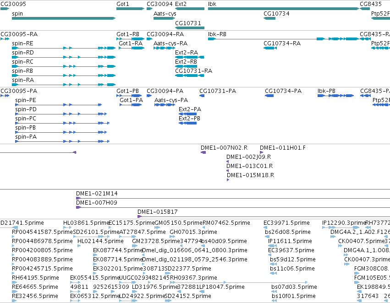The height and width of the screenshot is (303, 390).
Task: Select transcript spin-RA
Action: click(64, 85)
